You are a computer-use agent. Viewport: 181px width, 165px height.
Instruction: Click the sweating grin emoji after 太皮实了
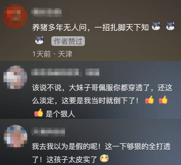104,158
